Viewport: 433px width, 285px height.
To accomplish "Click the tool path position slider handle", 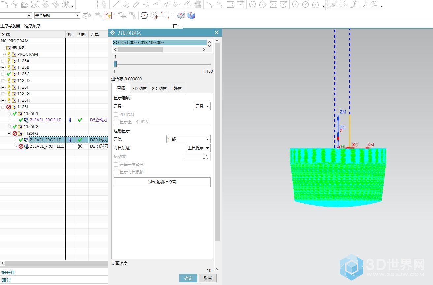I will (115, 64).
